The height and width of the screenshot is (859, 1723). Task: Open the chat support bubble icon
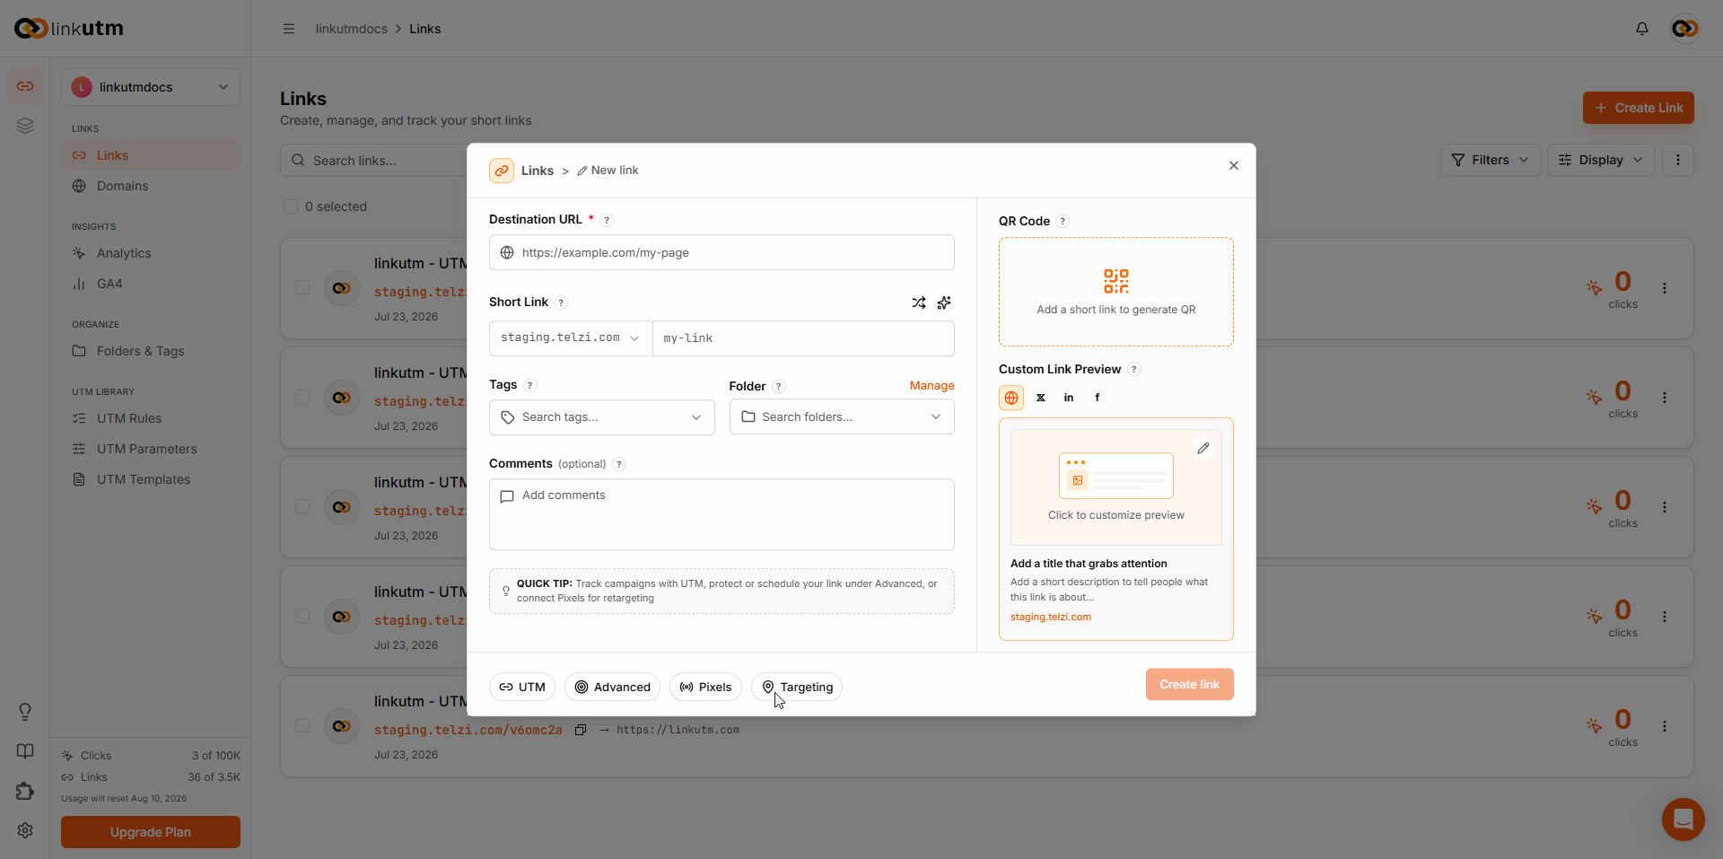pos(1684,820)
